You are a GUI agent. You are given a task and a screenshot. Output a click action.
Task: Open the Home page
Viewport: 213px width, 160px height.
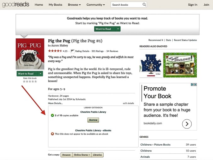pyautogui.click(x=39, y=5)
